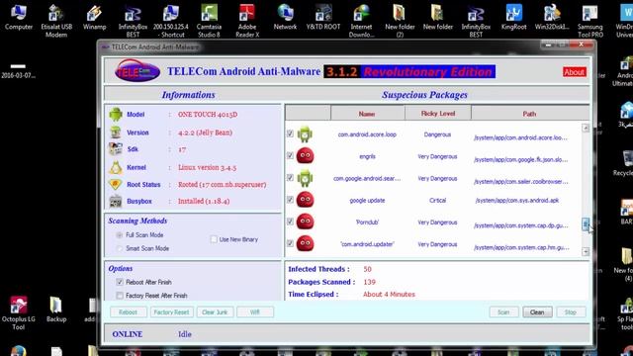Click package list scrollbar up arrow

click(x=586, y=128)
